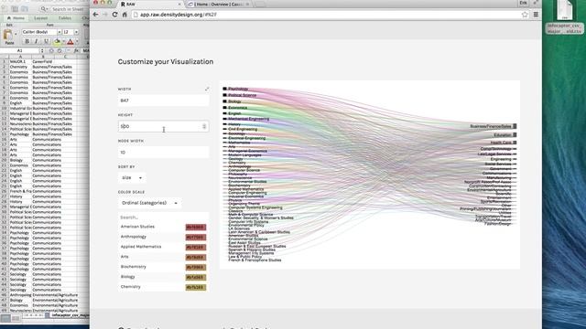
Task: Pick color swatch for Applied Mathematics
Action: 195,248
